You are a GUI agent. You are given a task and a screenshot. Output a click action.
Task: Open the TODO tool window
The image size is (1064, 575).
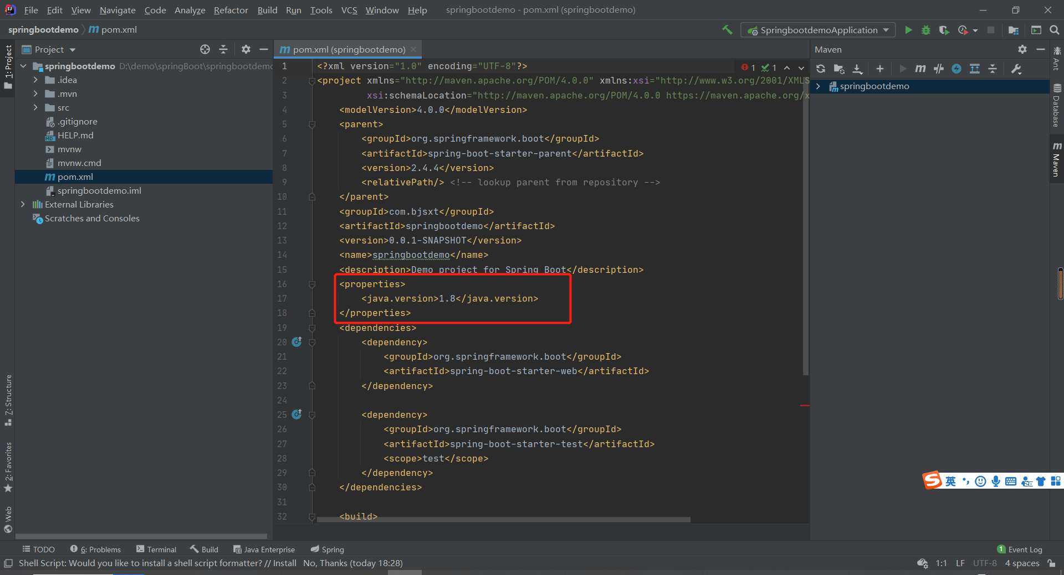click(x=38, y=550)
